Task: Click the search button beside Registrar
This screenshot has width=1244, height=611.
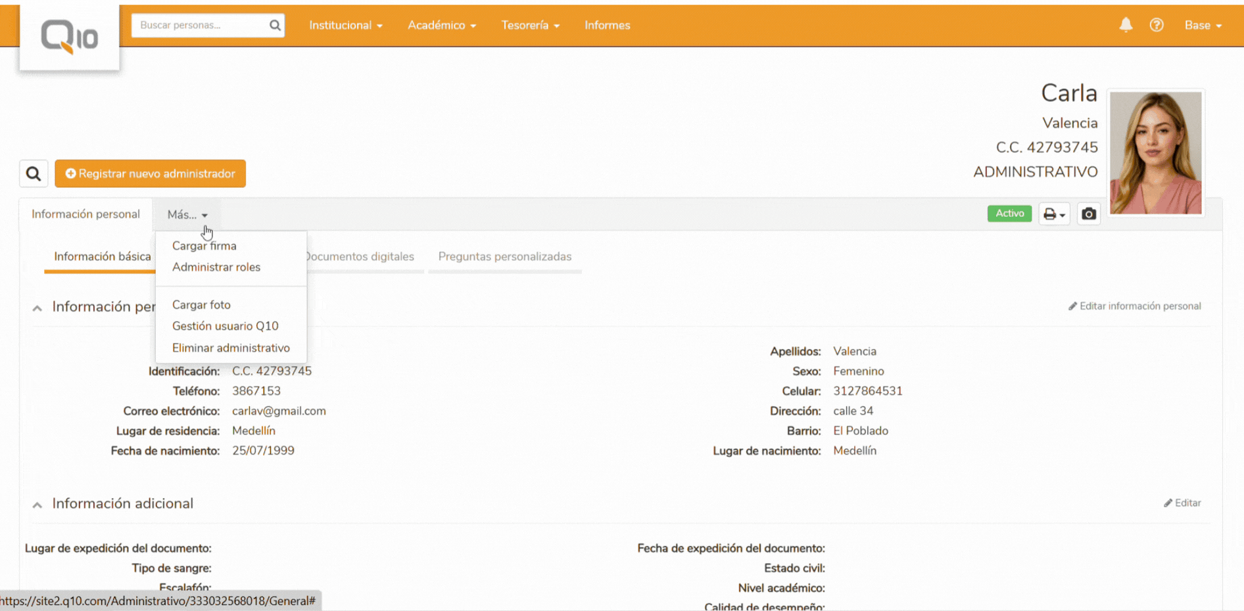Action: 34,174
